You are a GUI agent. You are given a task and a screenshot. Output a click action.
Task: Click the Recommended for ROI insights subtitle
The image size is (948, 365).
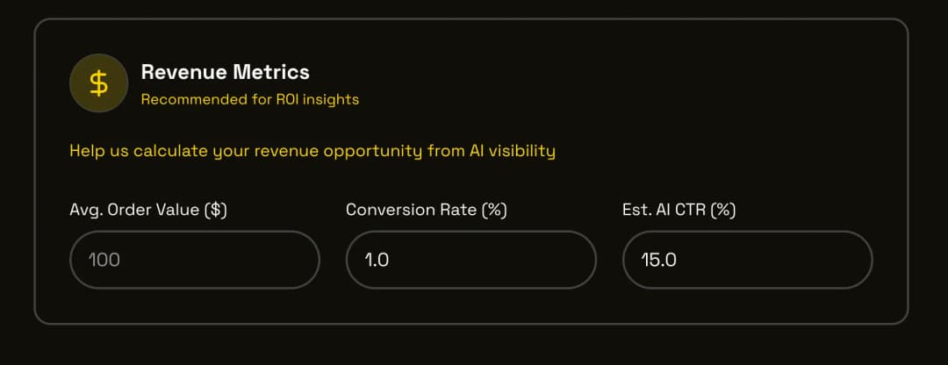tap(249, 99)
